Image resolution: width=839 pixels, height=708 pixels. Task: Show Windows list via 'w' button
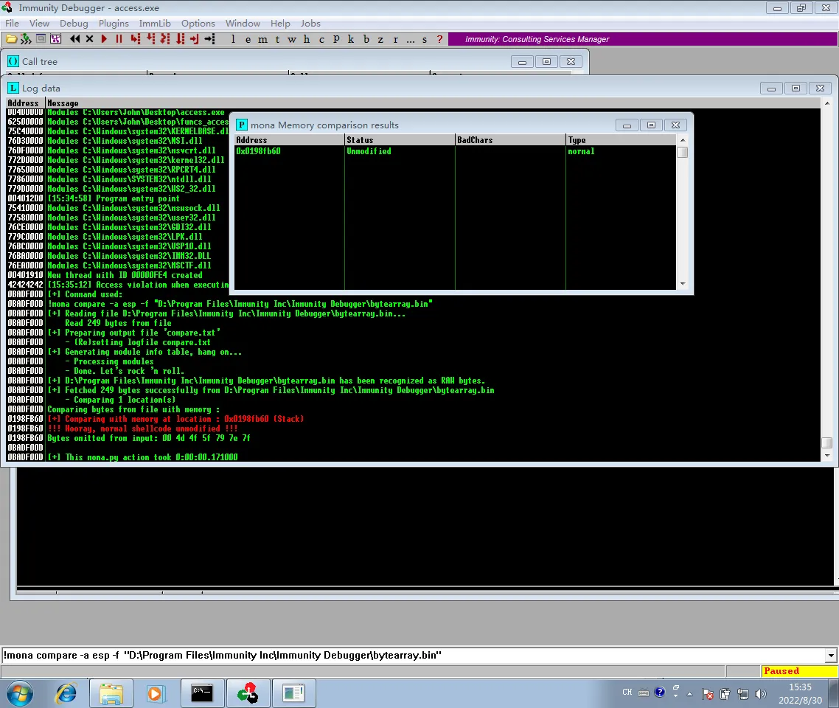pos(292,39)
